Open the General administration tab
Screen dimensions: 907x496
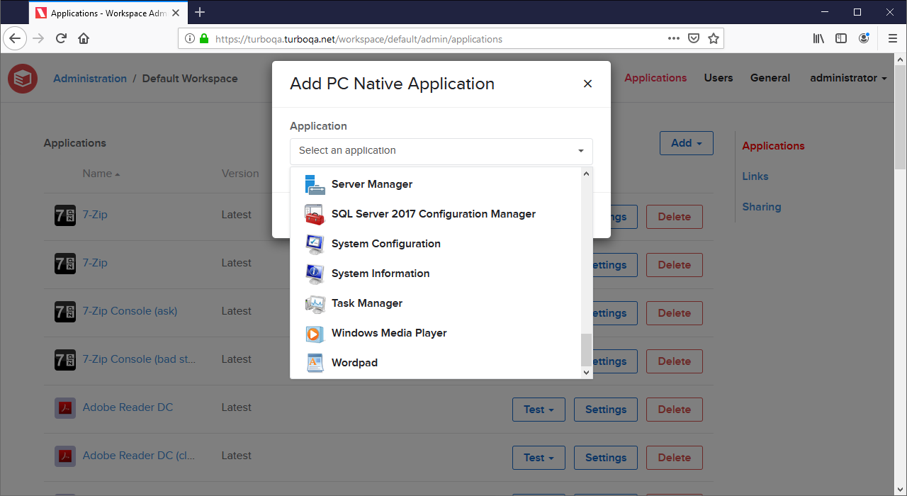coord(770,78)
